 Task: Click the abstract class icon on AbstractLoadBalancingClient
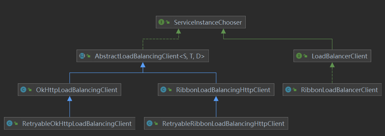pos(82,56)
